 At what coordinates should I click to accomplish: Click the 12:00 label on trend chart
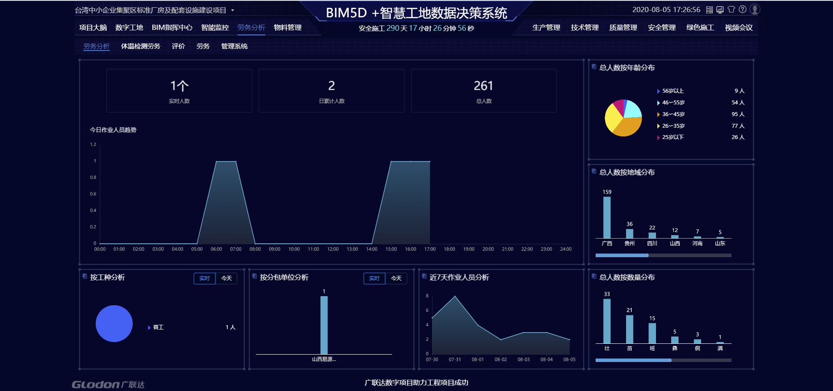333,249
